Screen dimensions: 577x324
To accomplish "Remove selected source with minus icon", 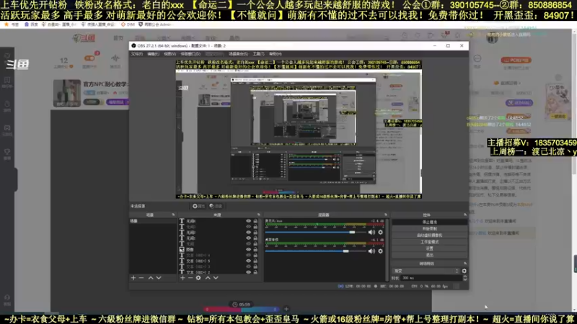I will 190,278.
